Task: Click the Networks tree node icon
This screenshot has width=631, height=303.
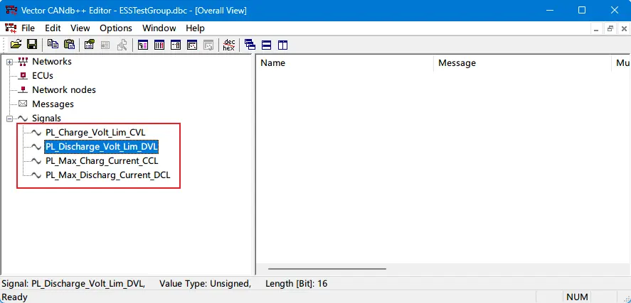Action: [x=23, y=62]
